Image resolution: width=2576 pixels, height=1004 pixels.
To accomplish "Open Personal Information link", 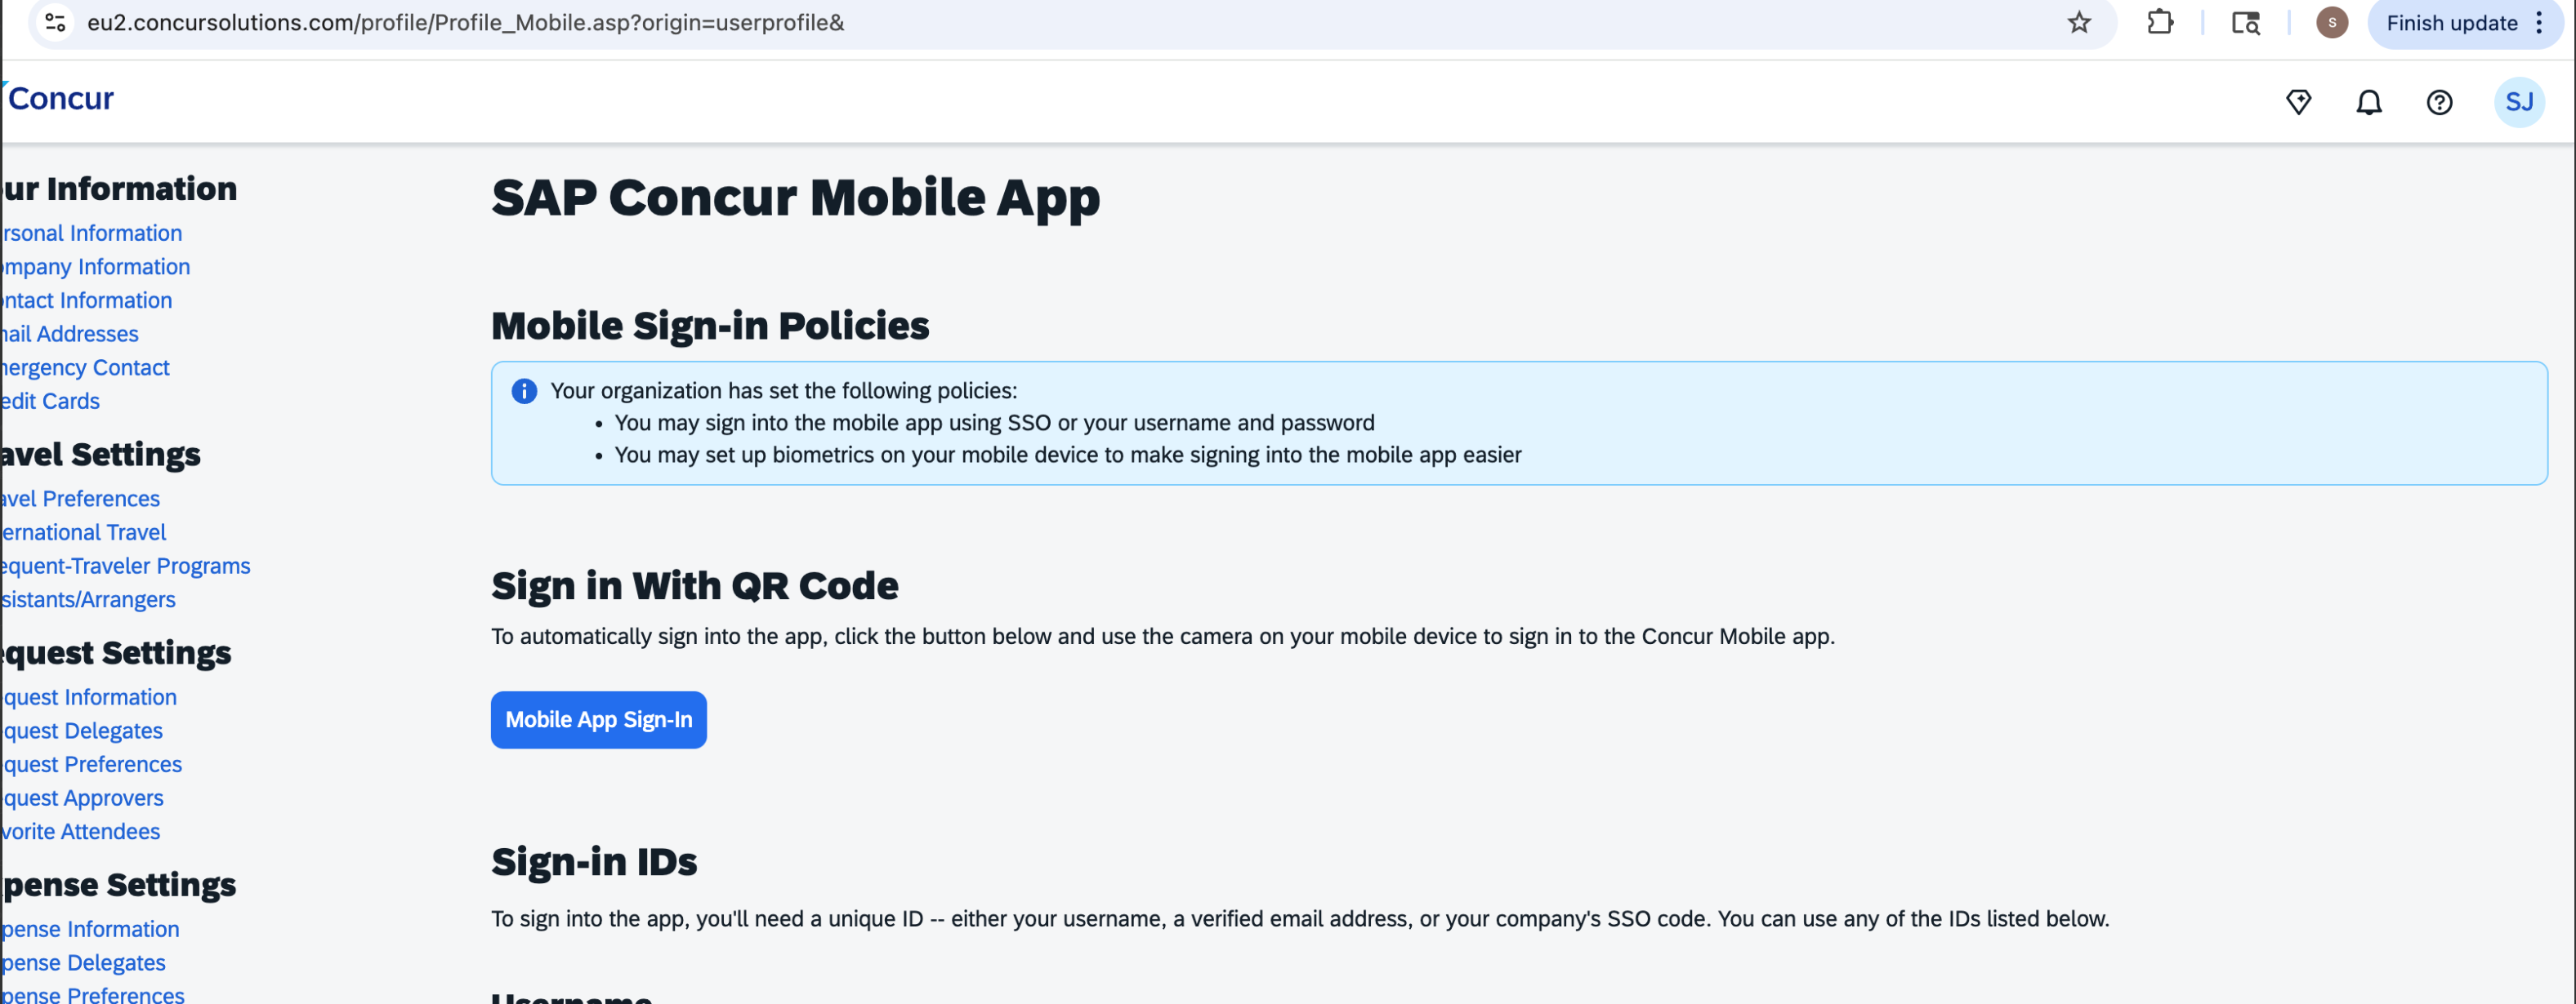I will (x=92, y=233).
